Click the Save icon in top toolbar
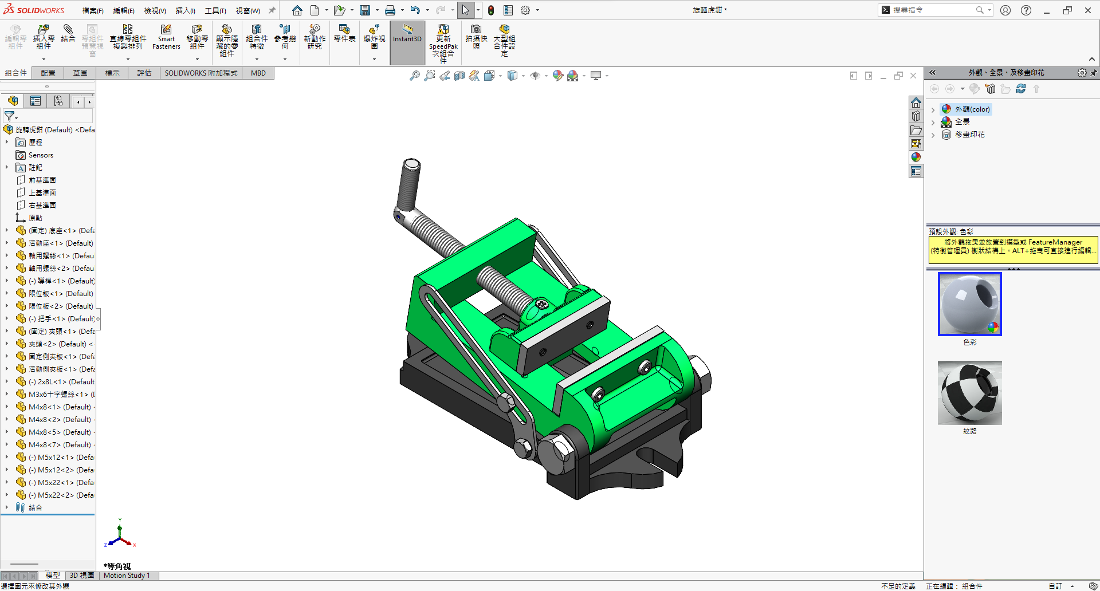 coord(365,10)
